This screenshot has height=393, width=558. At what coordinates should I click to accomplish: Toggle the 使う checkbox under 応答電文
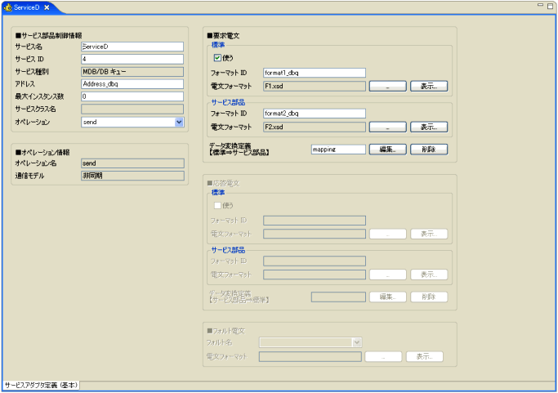tap(217, 206)
